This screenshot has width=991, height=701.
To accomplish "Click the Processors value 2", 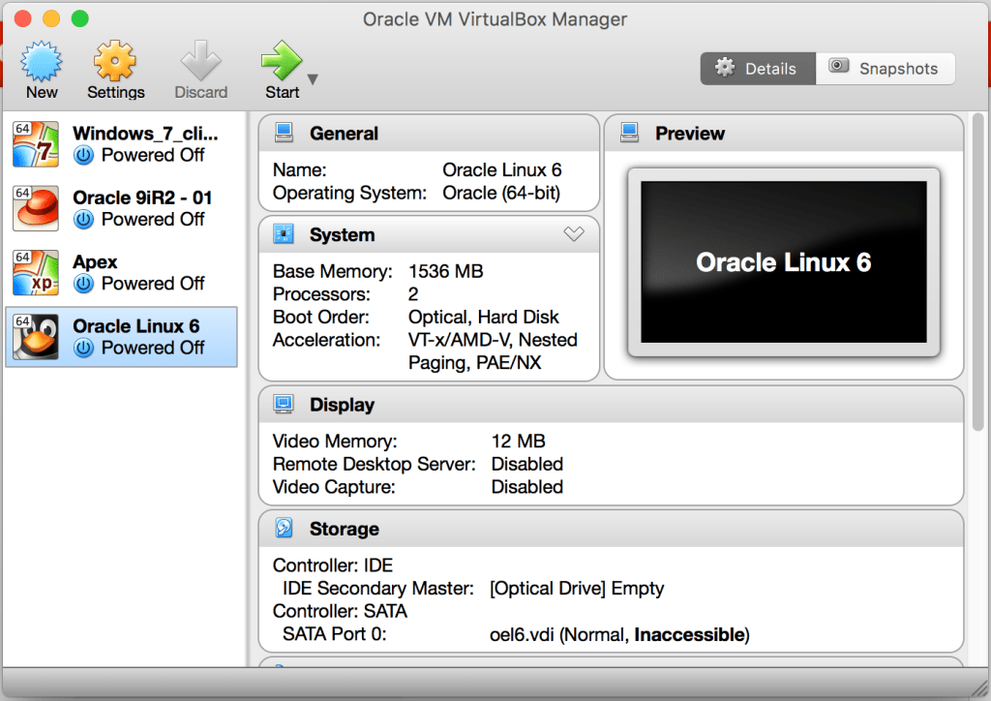I will pyautogui.click(x=413, y=294).
